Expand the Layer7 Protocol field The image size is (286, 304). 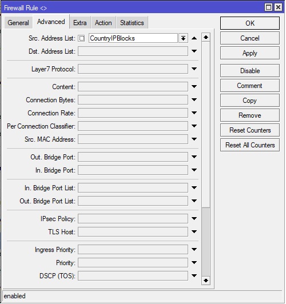(x=194, y=69)
